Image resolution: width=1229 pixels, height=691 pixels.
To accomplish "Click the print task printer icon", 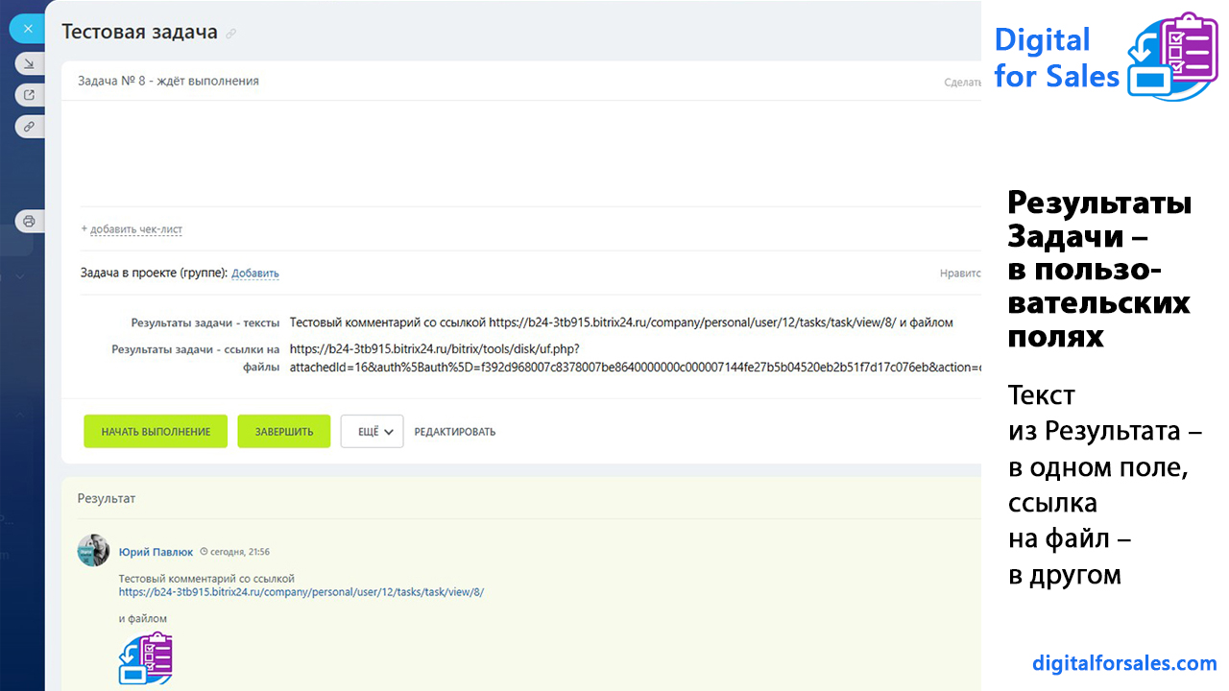I will pyautogui.click(x=29, y=221).
